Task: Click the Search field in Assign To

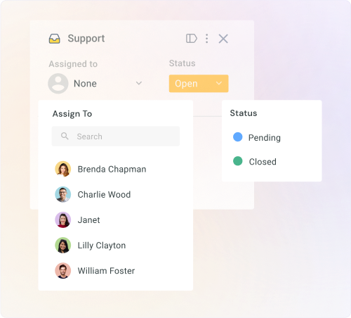Action: tap(116, 136)
